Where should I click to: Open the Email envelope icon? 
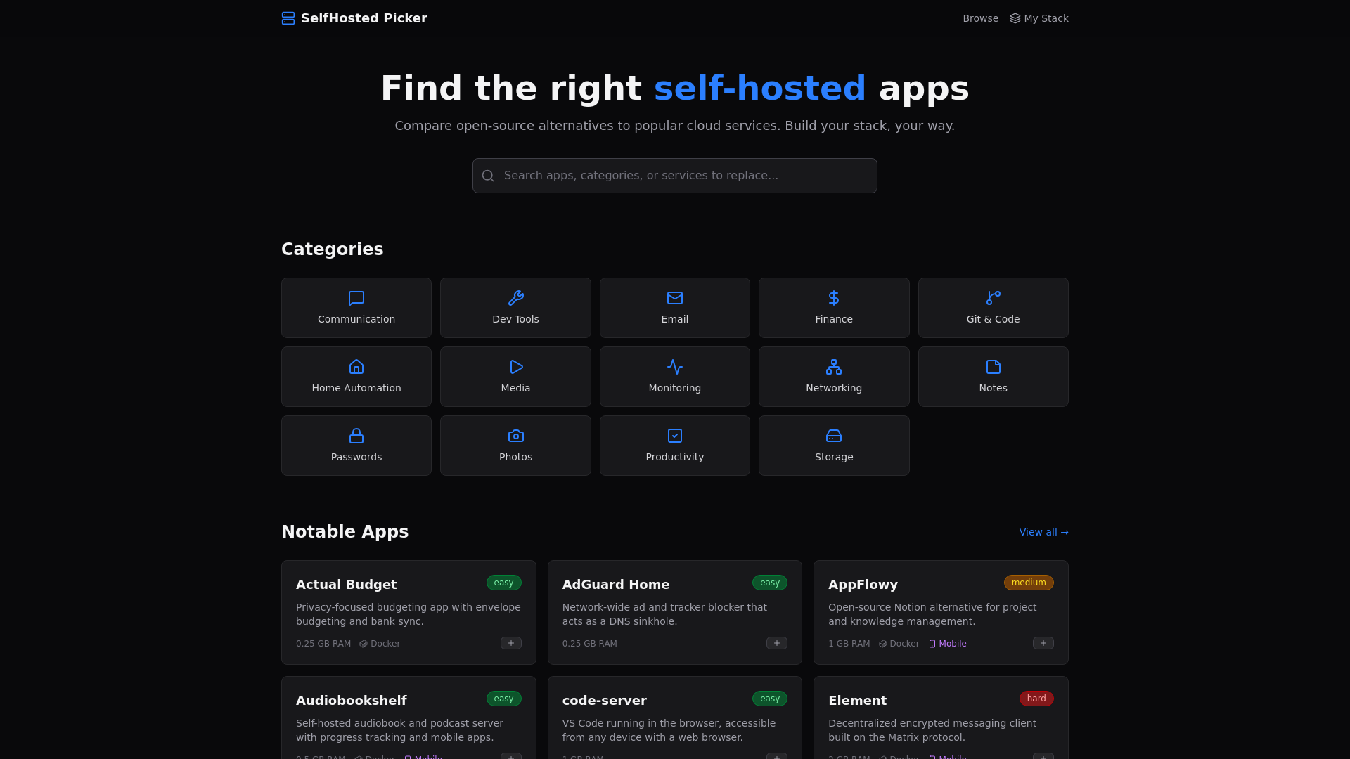(x=675, y=298)
